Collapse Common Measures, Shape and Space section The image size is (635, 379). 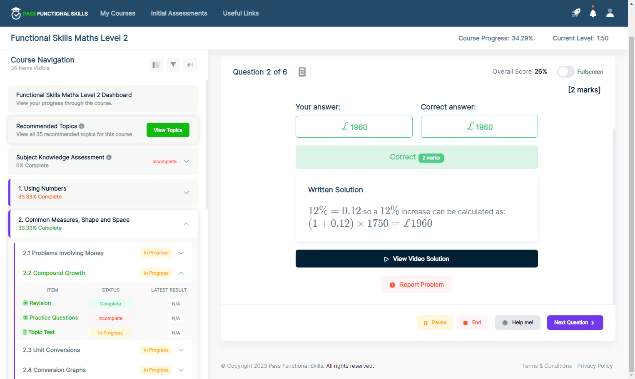click(186, 224)
